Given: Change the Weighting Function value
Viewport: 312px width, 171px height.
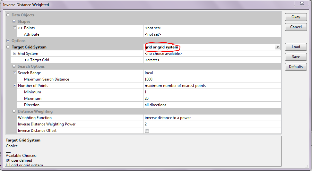Looking at the screenshot, I should pyautogui.click(x=212, y=118).
